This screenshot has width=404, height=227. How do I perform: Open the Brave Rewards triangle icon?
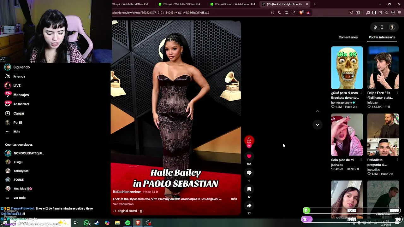308,13
